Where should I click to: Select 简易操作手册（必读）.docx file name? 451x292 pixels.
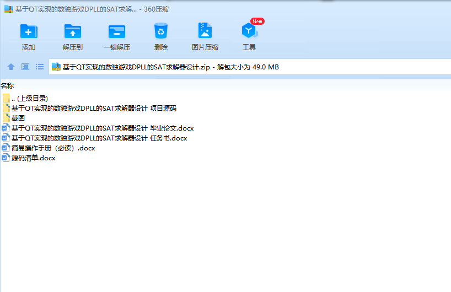[53, 148]
